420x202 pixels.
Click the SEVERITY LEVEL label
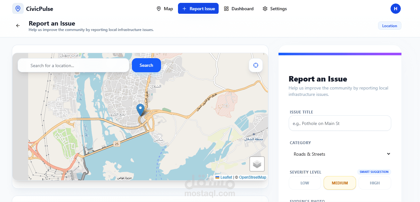(x=305, y=172)
